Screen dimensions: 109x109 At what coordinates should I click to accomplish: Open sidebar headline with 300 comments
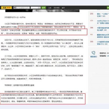click(103, 43)
